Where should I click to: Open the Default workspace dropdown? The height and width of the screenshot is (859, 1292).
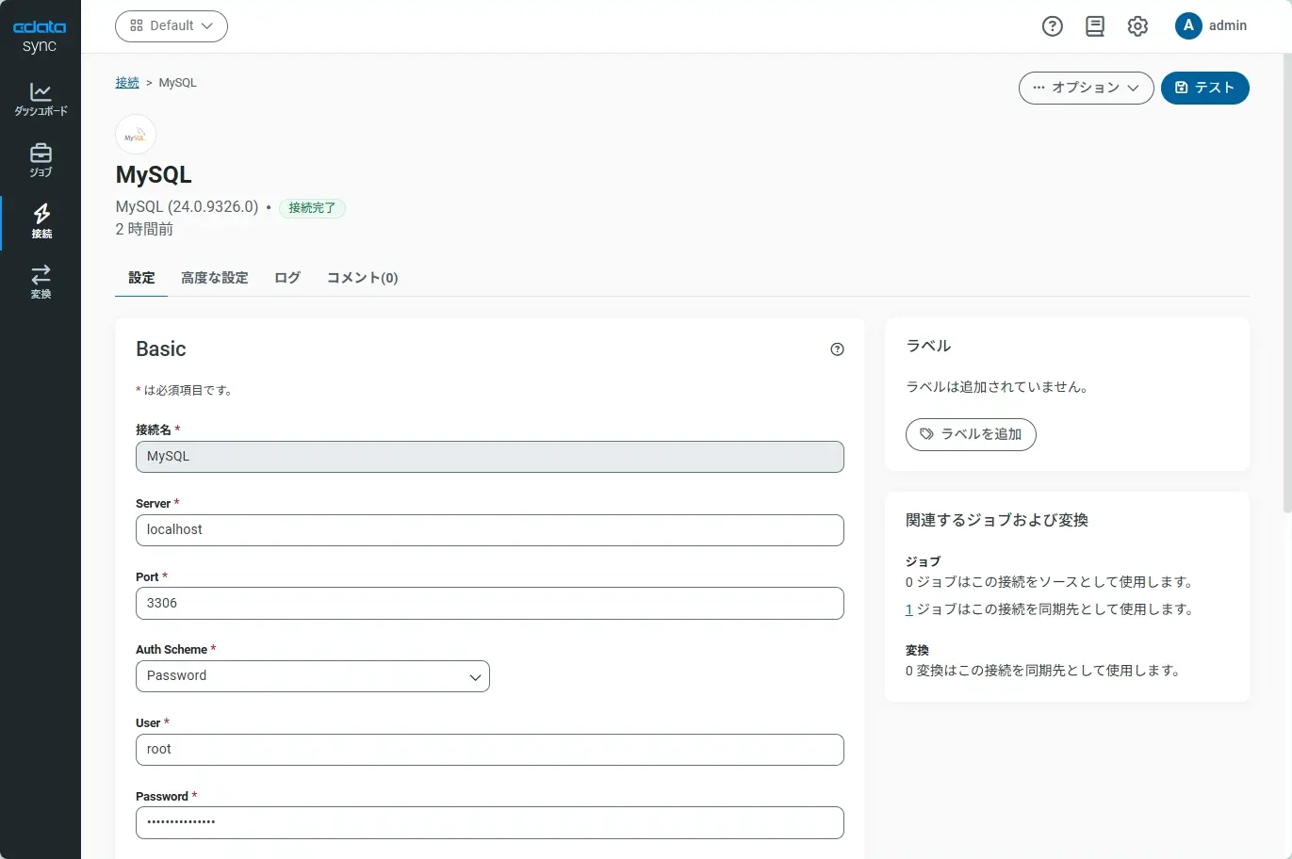172,26
